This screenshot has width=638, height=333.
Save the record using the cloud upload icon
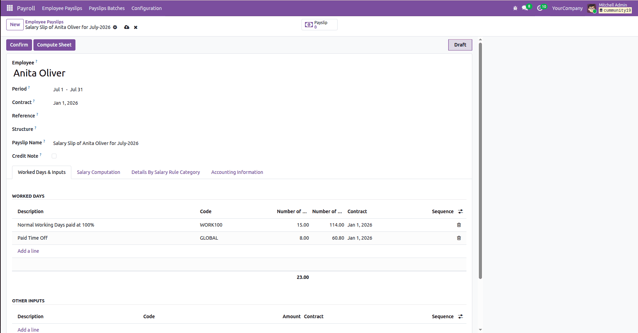[127, 27]
